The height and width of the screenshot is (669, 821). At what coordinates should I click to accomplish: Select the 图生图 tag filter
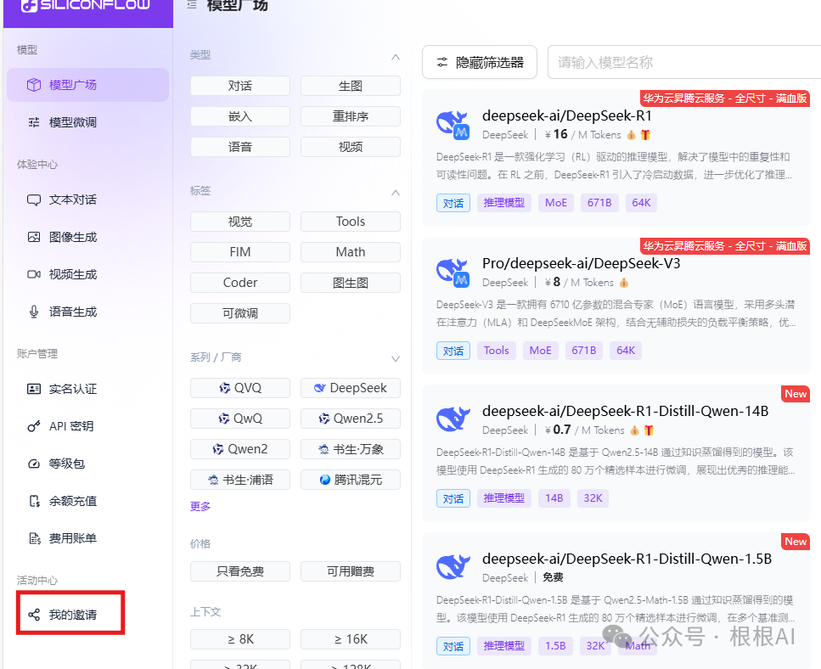pos(351,283)
